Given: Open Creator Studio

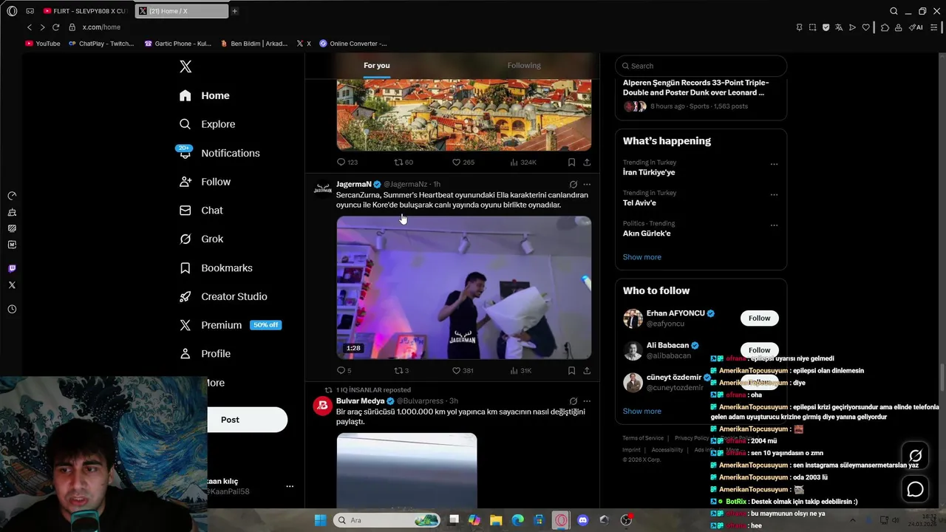Looking at the screenshot, I should tap(223, 296).
